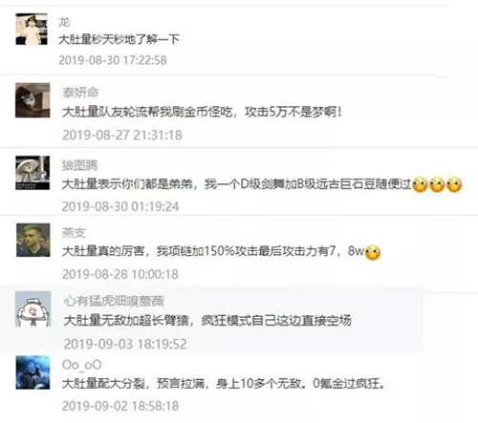
Task: Click username 燕支
Action: (74, 233)
